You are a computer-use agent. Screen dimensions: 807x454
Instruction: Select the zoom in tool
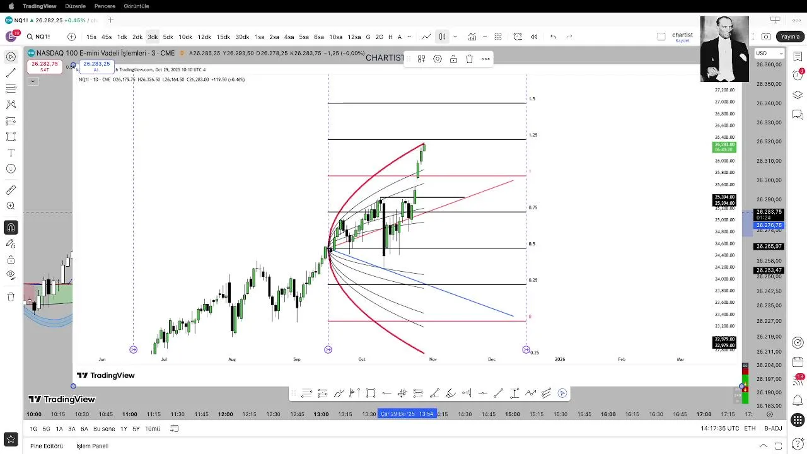pos(11,206)
